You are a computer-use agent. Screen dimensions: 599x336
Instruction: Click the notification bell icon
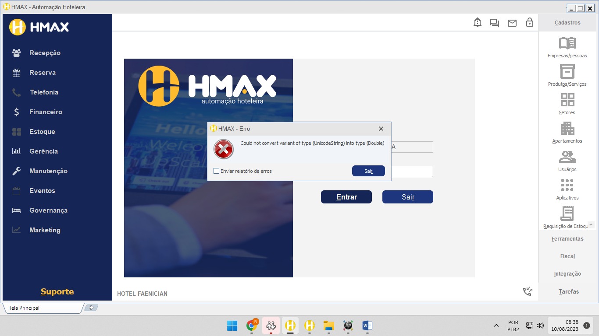(478, 23)
